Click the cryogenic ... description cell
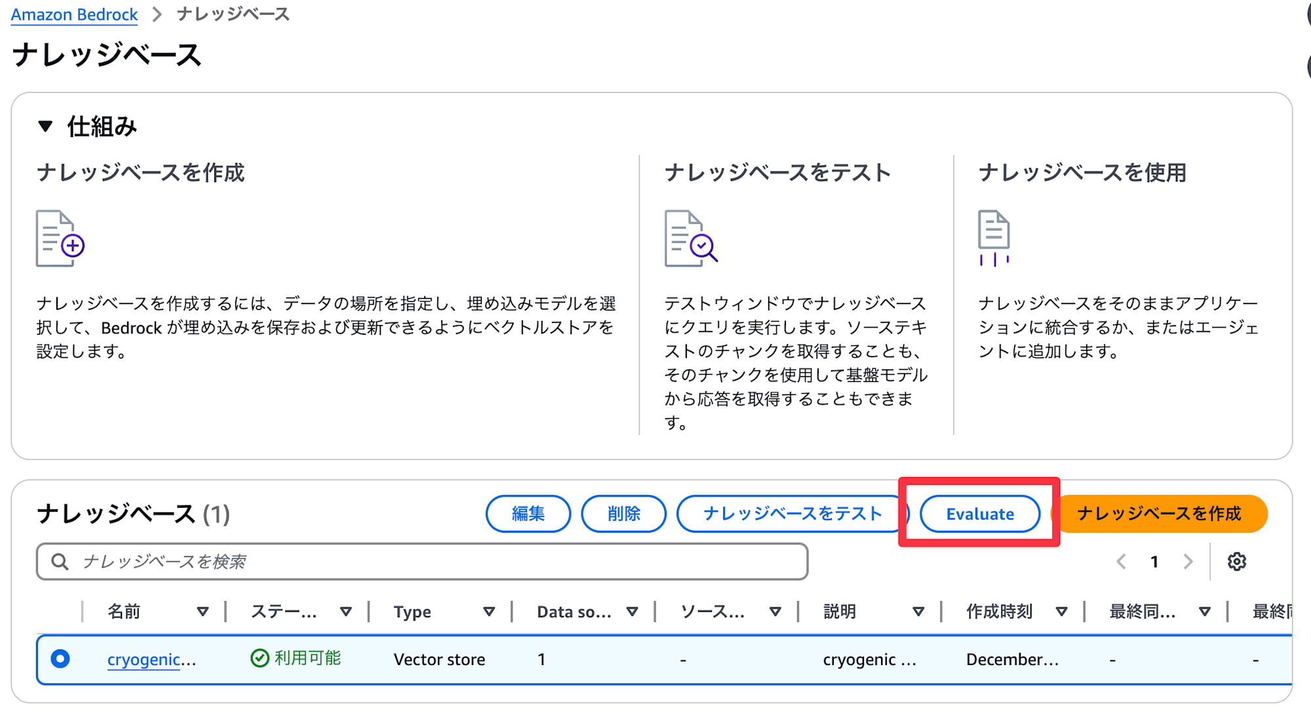1311x726 pixels. (x=870, y=659)
